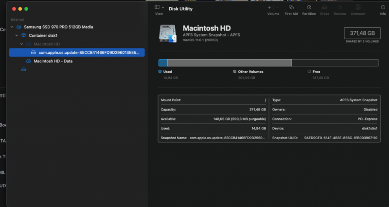Open the Partition tool
Image resolution: width=389 pixels, height=207 pixels.
coord(309,7)
